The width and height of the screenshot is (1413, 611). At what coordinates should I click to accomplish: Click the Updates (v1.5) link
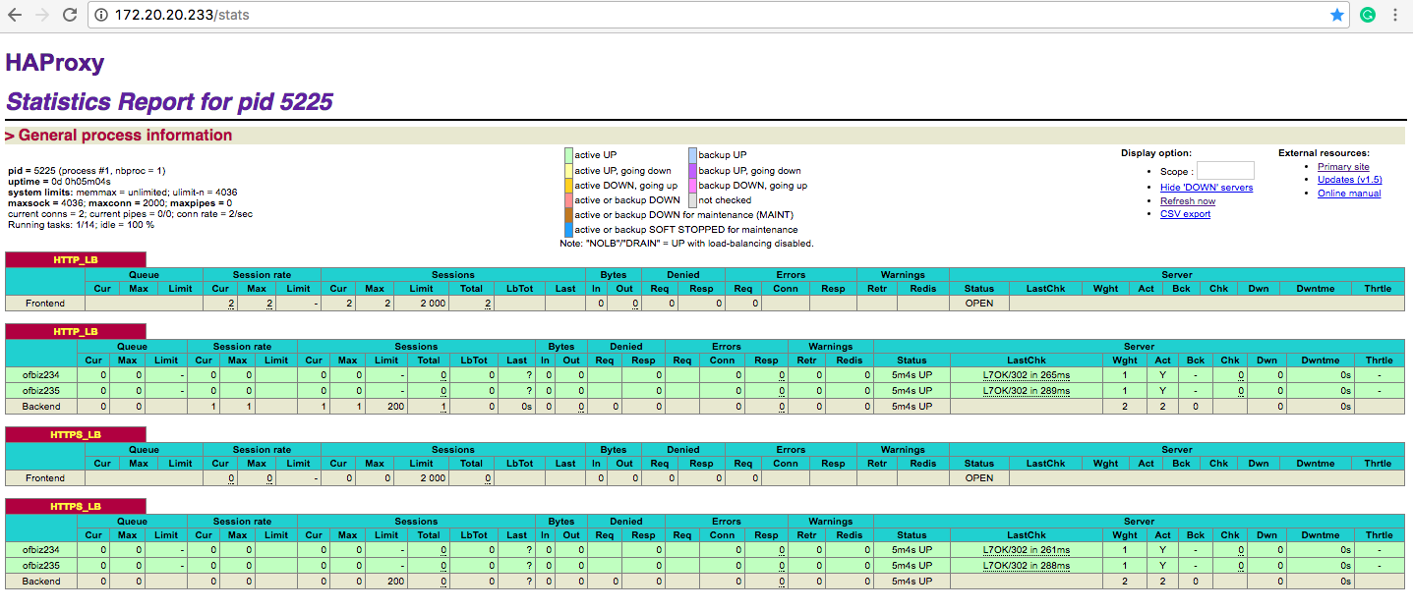[1349, 180]
